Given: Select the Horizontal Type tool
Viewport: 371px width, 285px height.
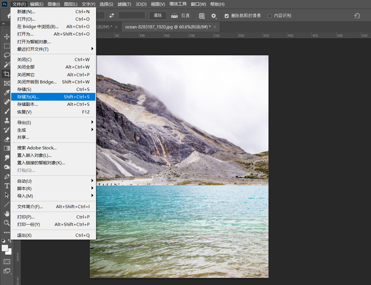Looking at the screenshot, I should tap(7, 186).
